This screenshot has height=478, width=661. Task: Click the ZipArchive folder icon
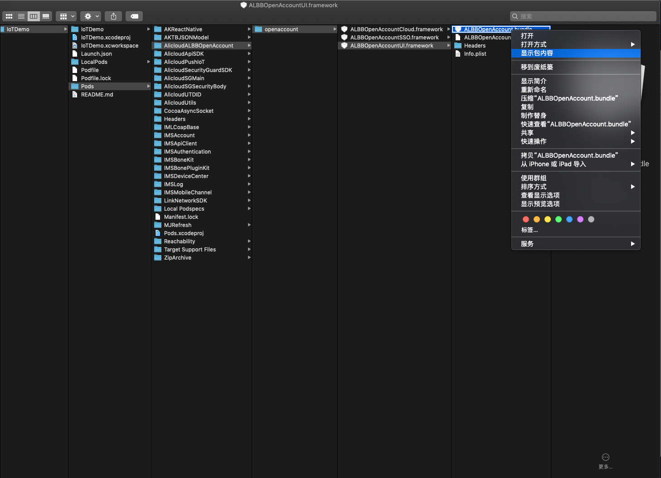click(158, 258)
